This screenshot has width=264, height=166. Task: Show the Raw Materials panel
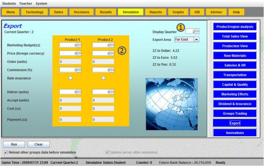coord(235,56)
